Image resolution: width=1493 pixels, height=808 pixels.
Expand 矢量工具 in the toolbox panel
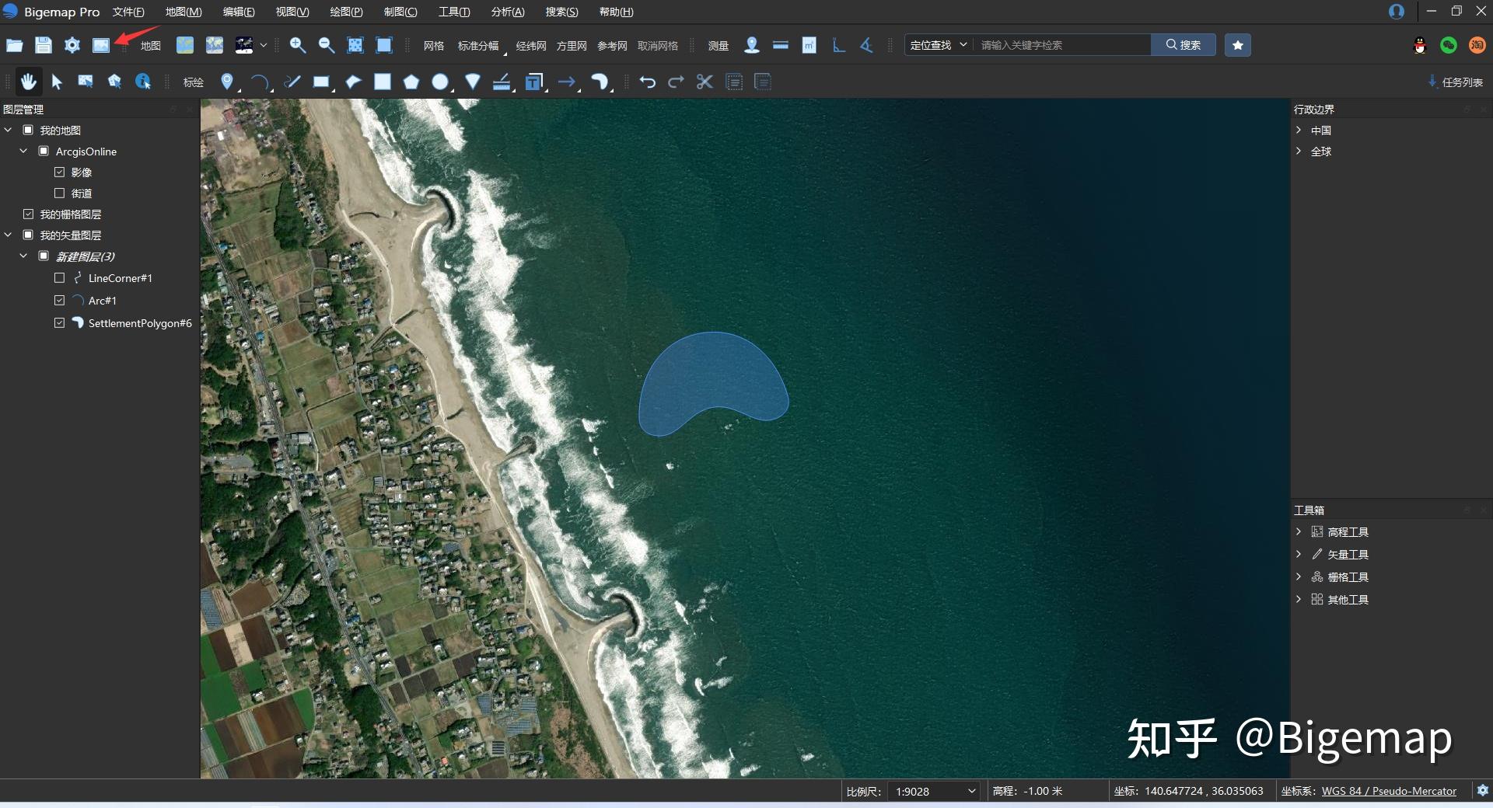tap(1298, 554)
